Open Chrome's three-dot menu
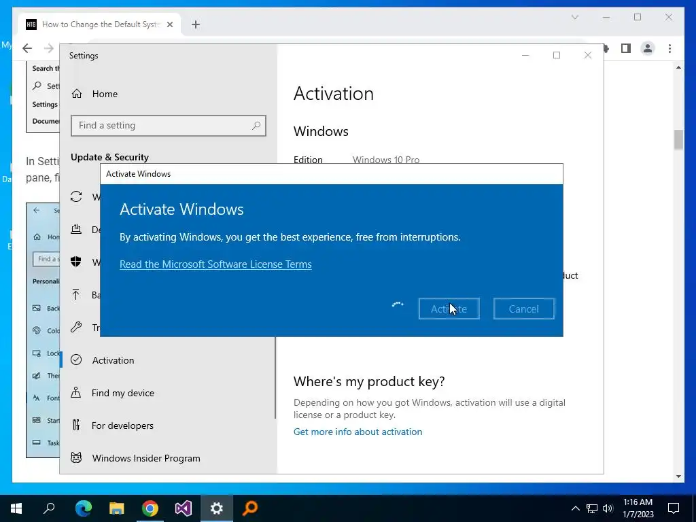Viewport: 696px width, 522px height. (x=669, y=48)
